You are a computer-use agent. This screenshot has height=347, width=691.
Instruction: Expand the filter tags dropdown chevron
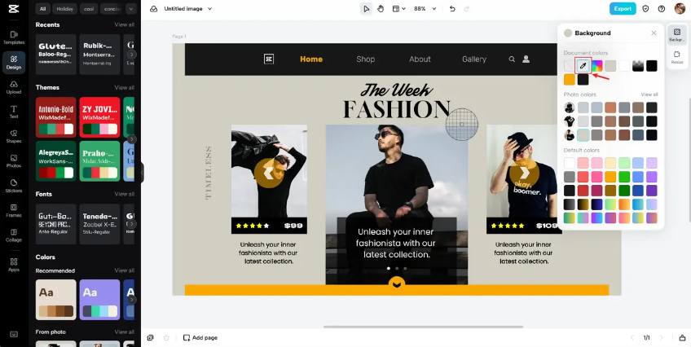point(131,8)
